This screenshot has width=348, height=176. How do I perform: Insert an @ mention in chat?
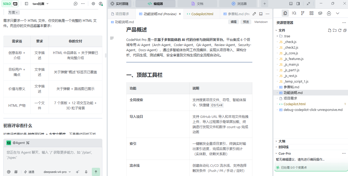[9, 172]
